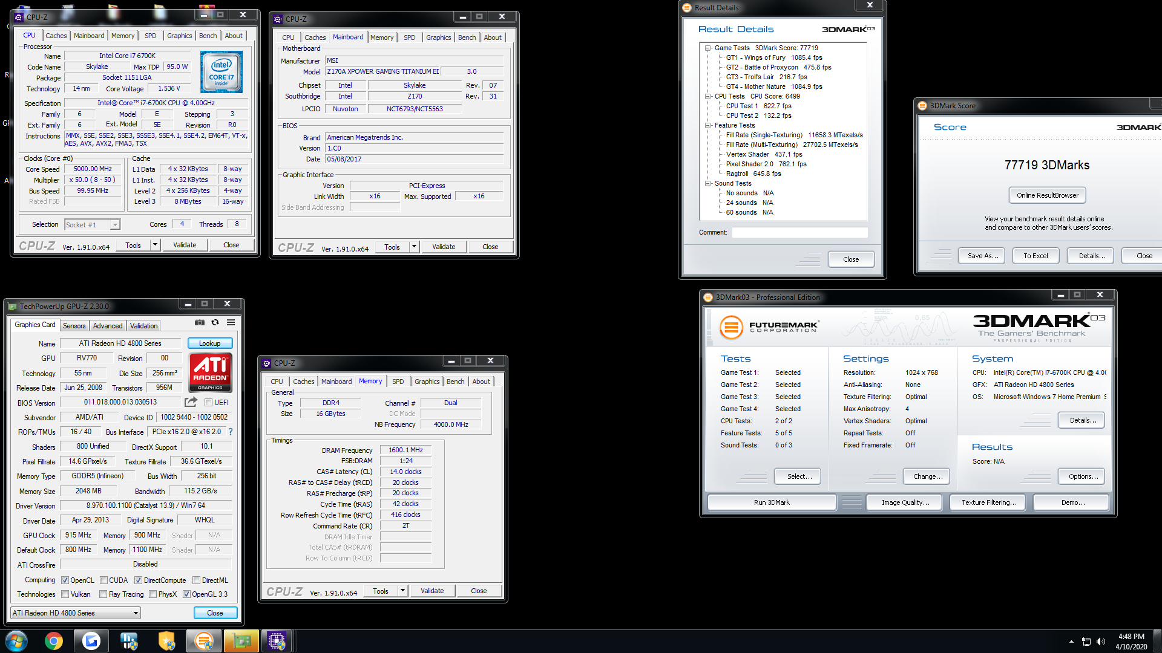
Task: Toggle the OpenGL 3.3 checkbox
Action: click(x=186, y=594)
